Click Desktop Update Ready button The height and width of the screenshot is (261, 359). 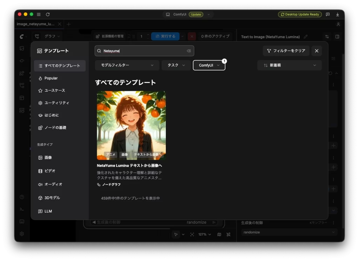[x=300, y=14]
